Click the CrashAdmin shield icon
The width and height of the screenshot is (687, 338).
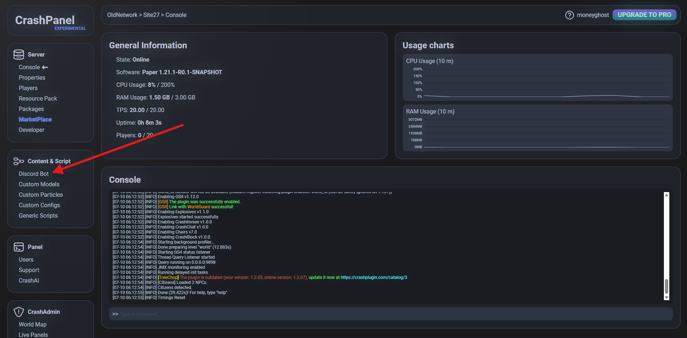(x=19, y=312)
